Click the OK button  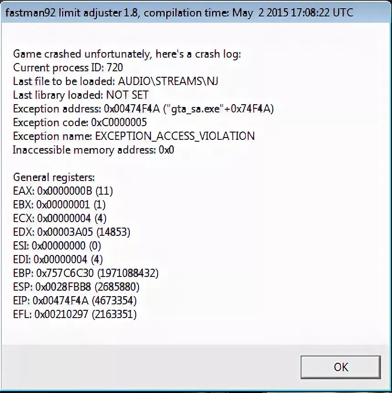341,367
